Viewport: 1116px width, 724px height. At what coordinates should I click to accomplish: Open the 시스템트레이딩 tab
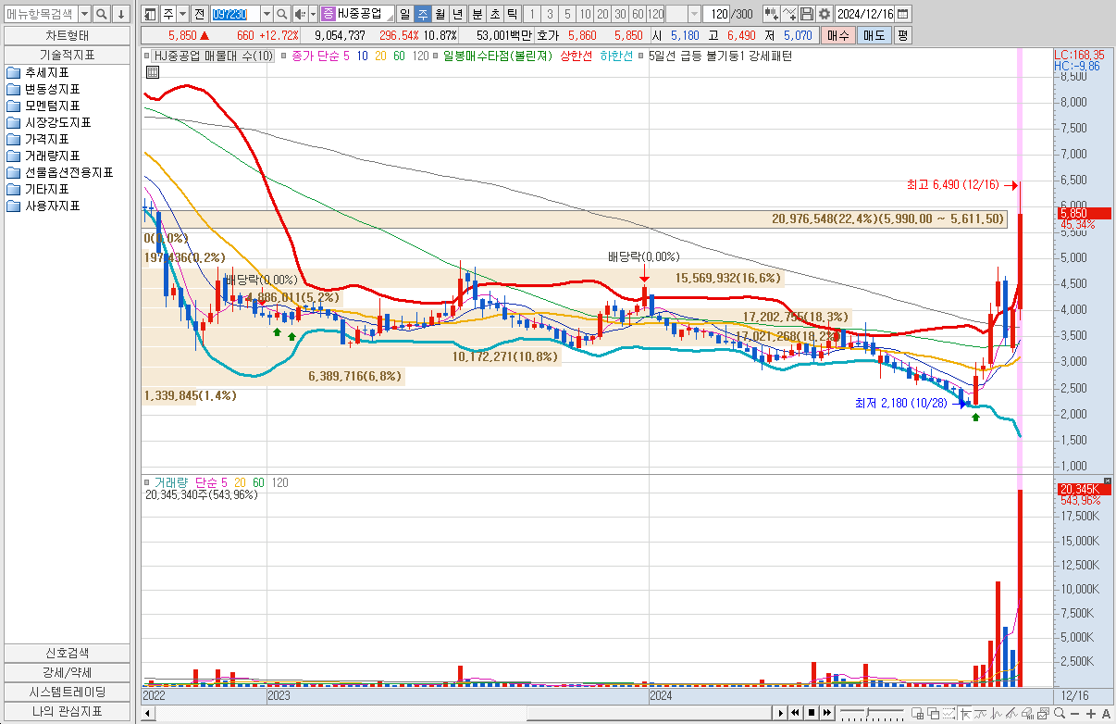[x=68, y=692]
